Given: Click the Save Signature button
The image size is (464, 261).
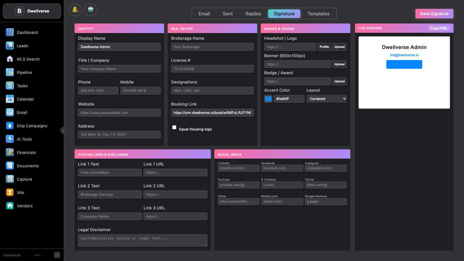Looking at the screenshot, I should click(434, 14).
